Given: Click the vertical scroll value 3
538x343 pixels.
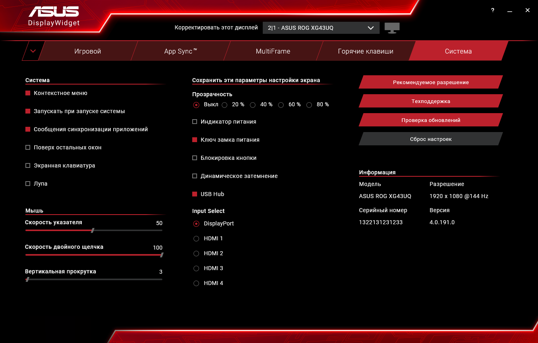Looking at the screenshot, I should point(161,272).
